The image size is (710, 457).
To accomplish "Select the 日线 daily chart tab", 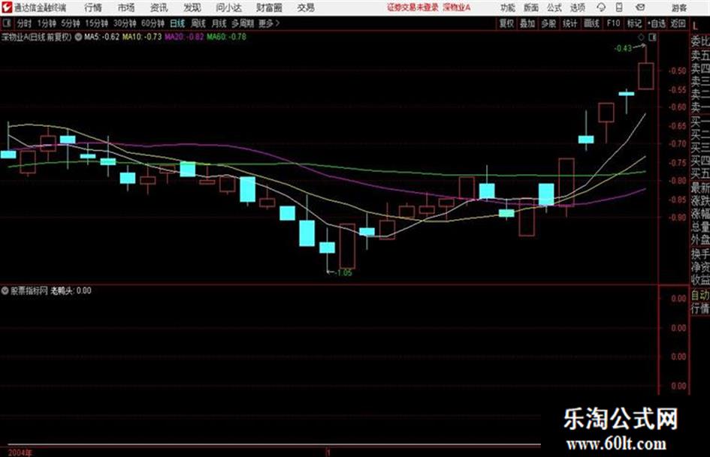I will pyautogui.click(x=177, y=23).
